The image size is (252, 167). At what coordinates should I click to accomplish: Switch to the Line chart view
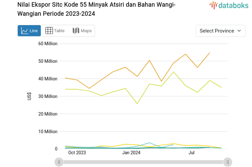point(29,31)
